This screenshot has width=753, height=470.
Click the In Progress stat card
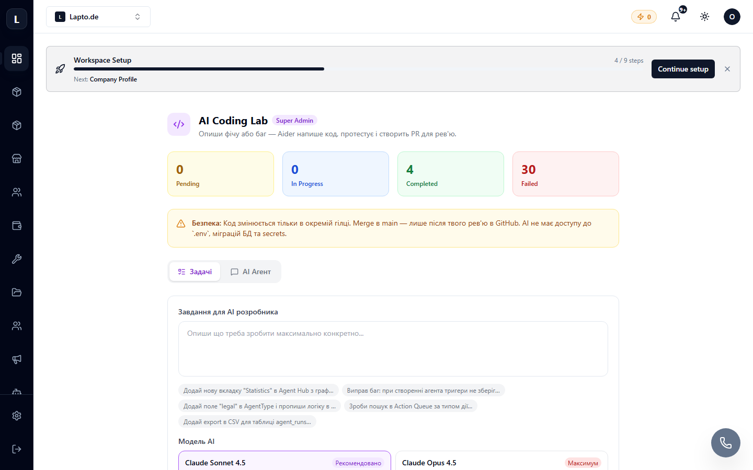pyautogui.click(x=336, y=174)
